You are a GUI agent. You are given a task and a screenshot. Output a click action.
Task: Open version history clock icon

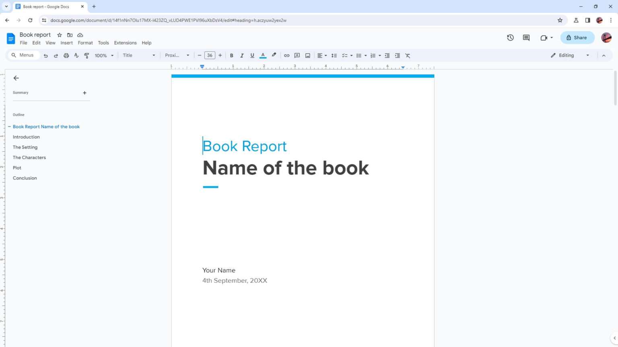510,37
